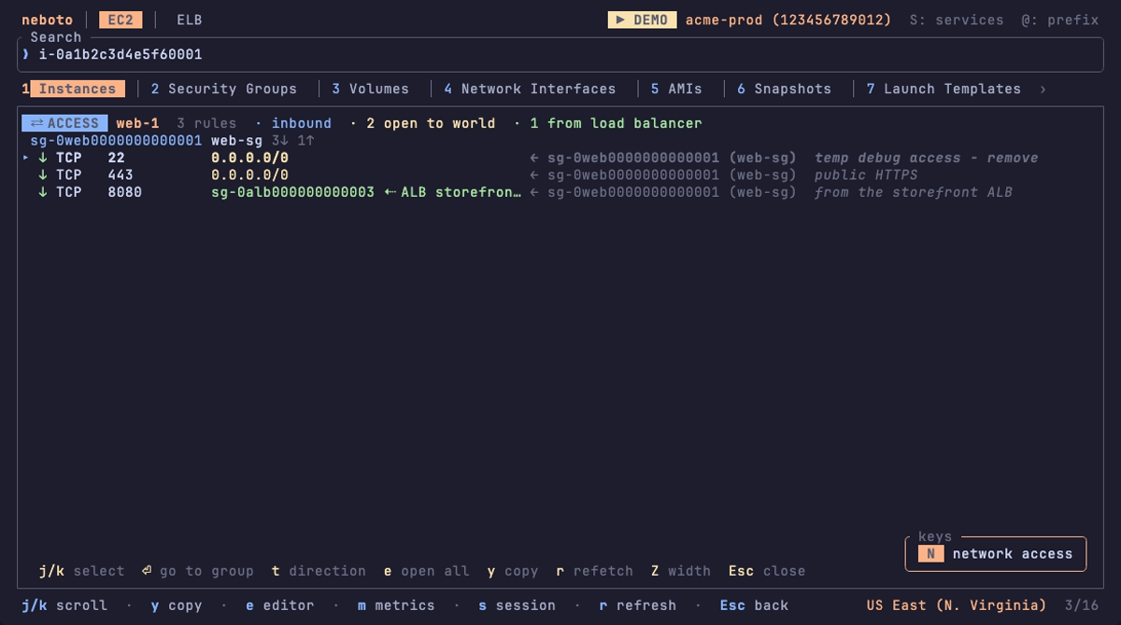Click the 'go to group' hint
The width and height of the screenshot is (1121, 625).
(x=197, y=571)
